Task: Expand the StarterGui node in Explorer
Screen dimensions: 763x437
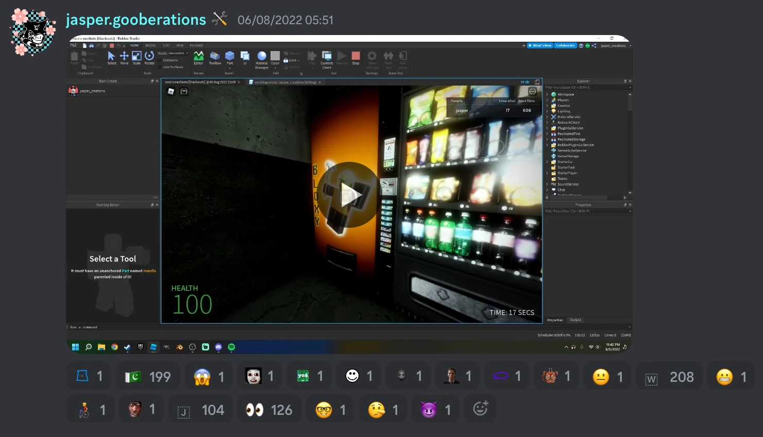Action: click(547, 162)
